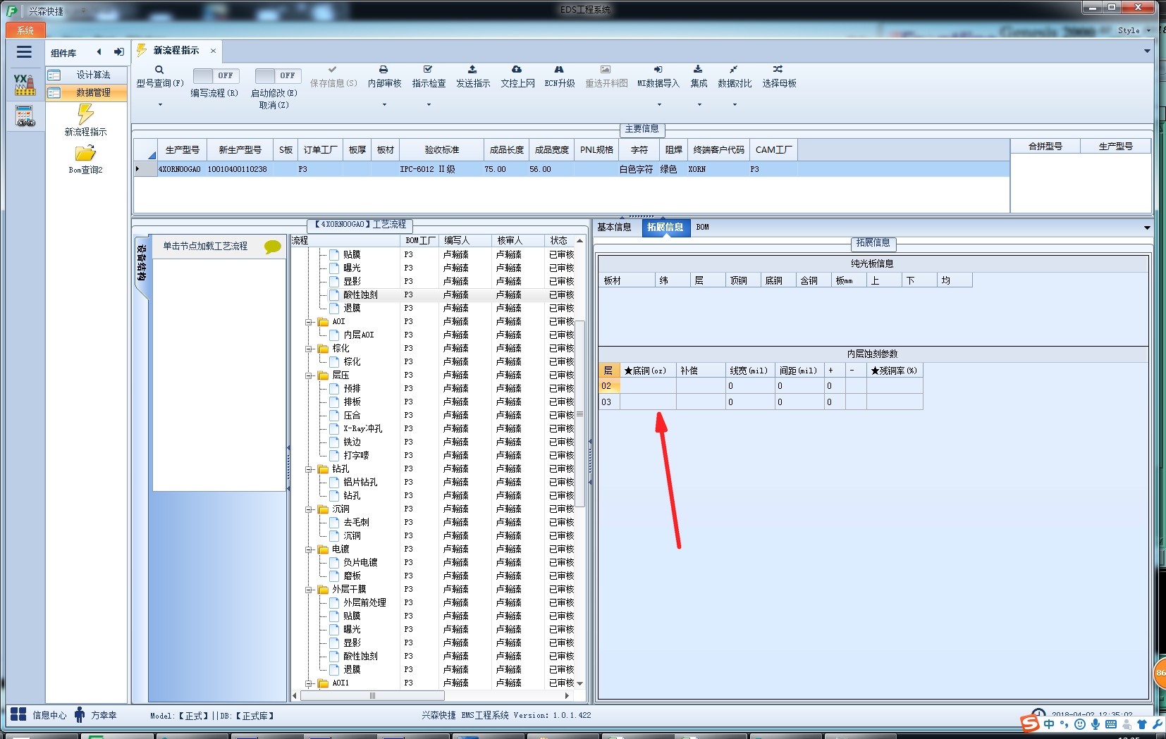Click the 验收标准 column header
Image resolution: width=1166 pixels, height=739 pixels.
tap(441, 150)
